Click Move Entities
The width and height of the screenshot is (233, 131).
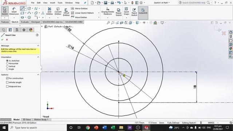coord(79,17)
